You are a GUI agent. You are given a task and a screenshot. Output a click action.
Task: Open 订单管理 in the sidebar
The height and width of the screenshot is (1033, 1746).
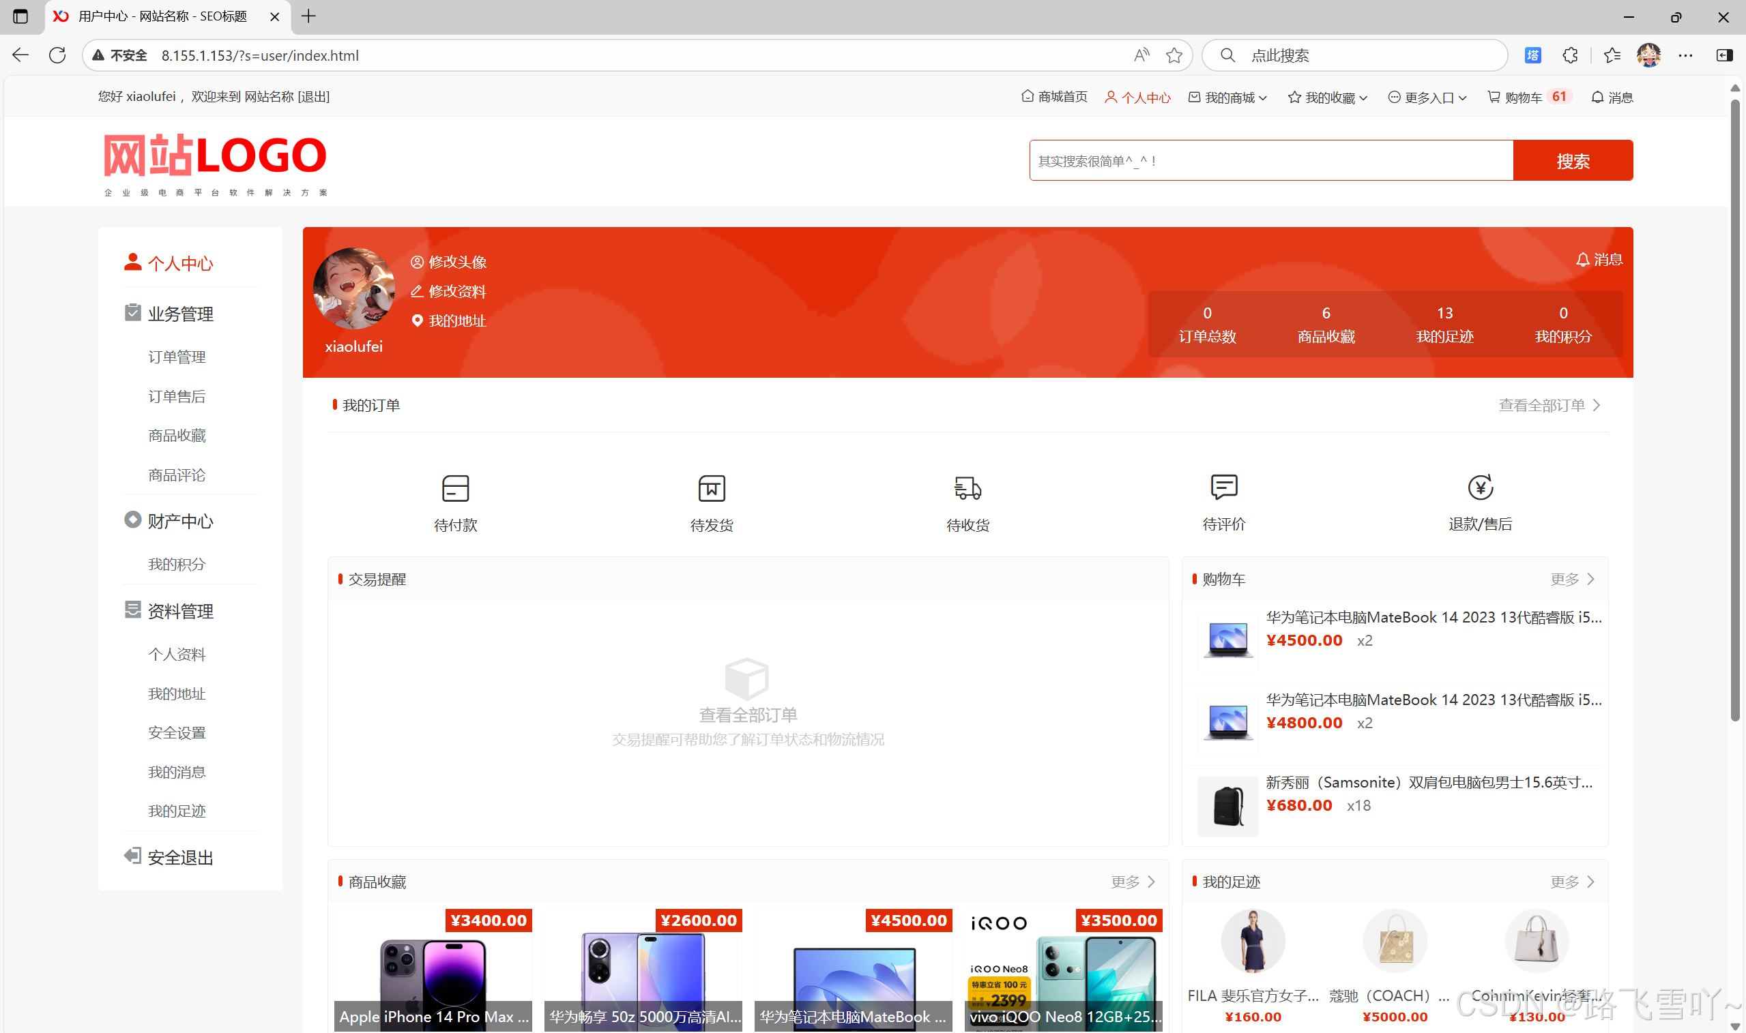pos(177,357)
